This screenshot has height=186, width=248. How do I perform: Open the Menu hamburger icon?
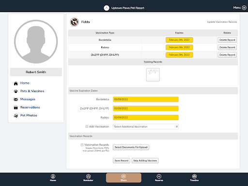pos(244,8)
